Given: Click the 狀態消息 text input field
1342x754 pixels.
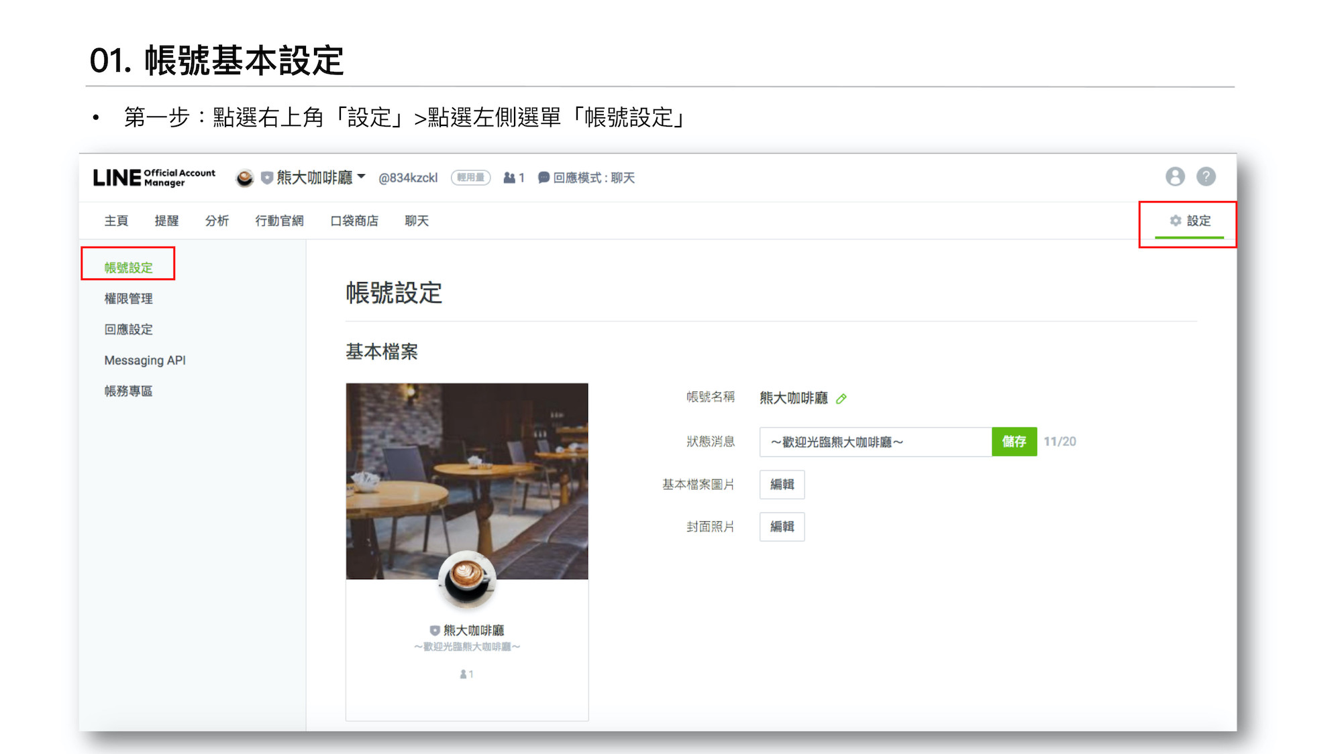Looking at the screenshot, I should pyautogui.click(x=875, y=442).
